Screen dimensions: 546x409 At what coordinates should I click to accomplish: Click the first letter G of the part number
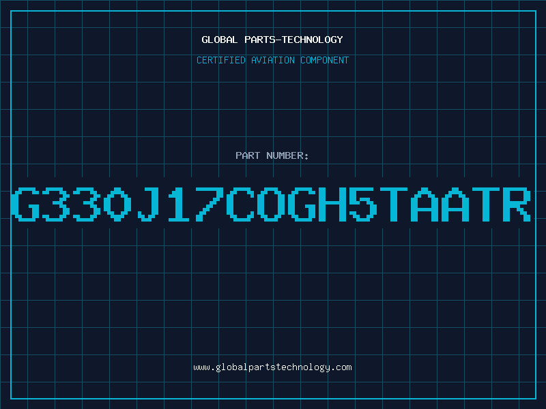(x=25, y=204)
